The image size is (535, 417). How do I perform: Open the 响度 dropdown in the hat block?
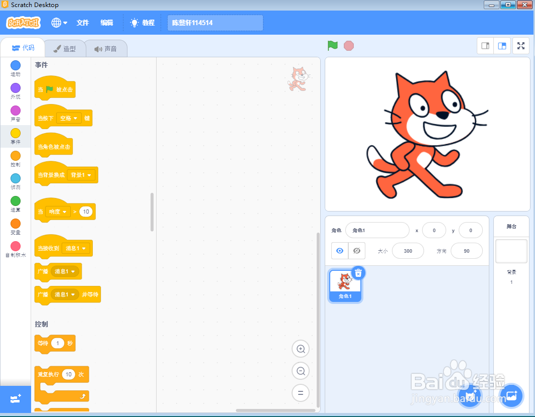pos(57,212)
